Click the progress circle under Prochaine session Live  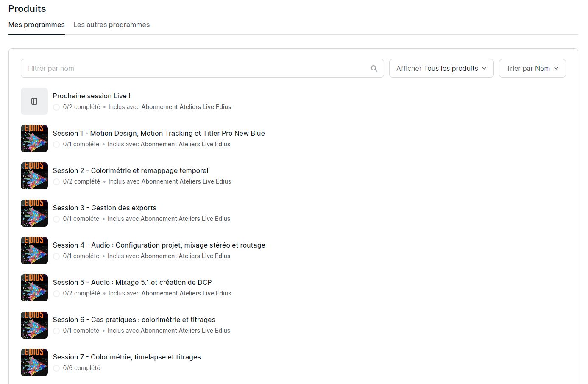(56, 107)
